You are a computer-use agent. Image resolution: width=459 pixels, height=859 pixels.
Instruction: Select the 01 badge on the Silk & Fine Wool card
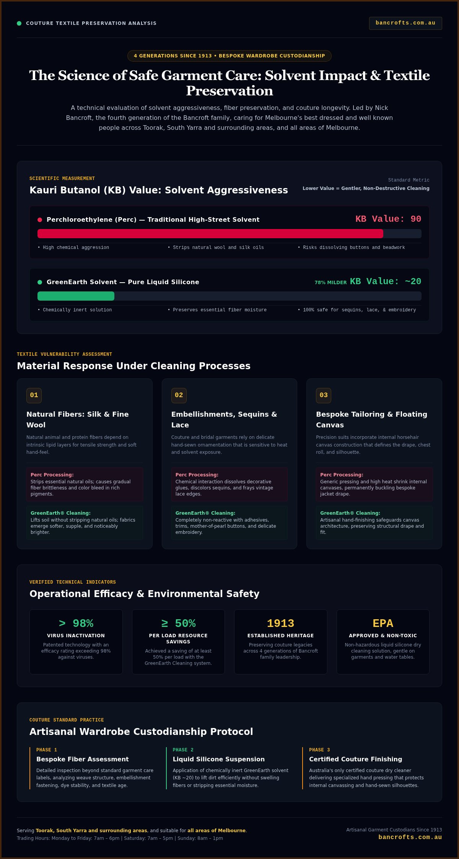pyautogui.click(x=34, y=395)
